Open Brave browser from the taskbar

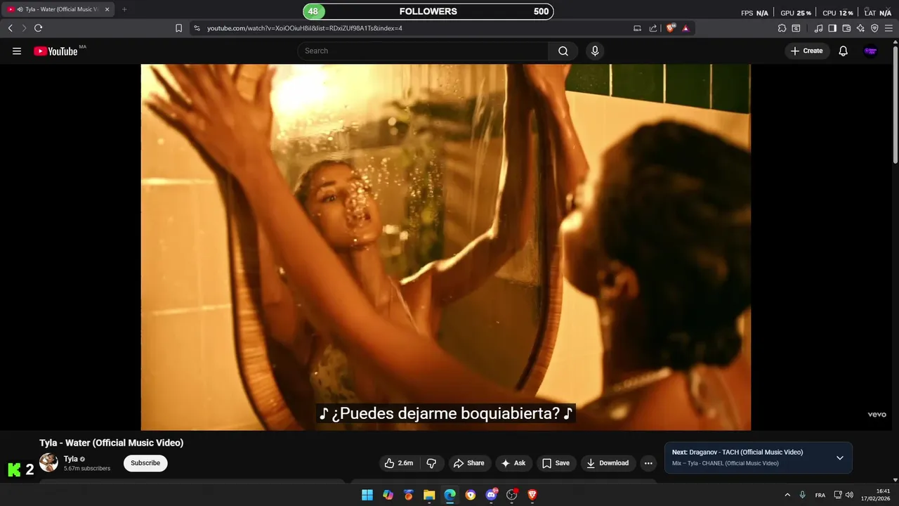[x=532, y=495]
